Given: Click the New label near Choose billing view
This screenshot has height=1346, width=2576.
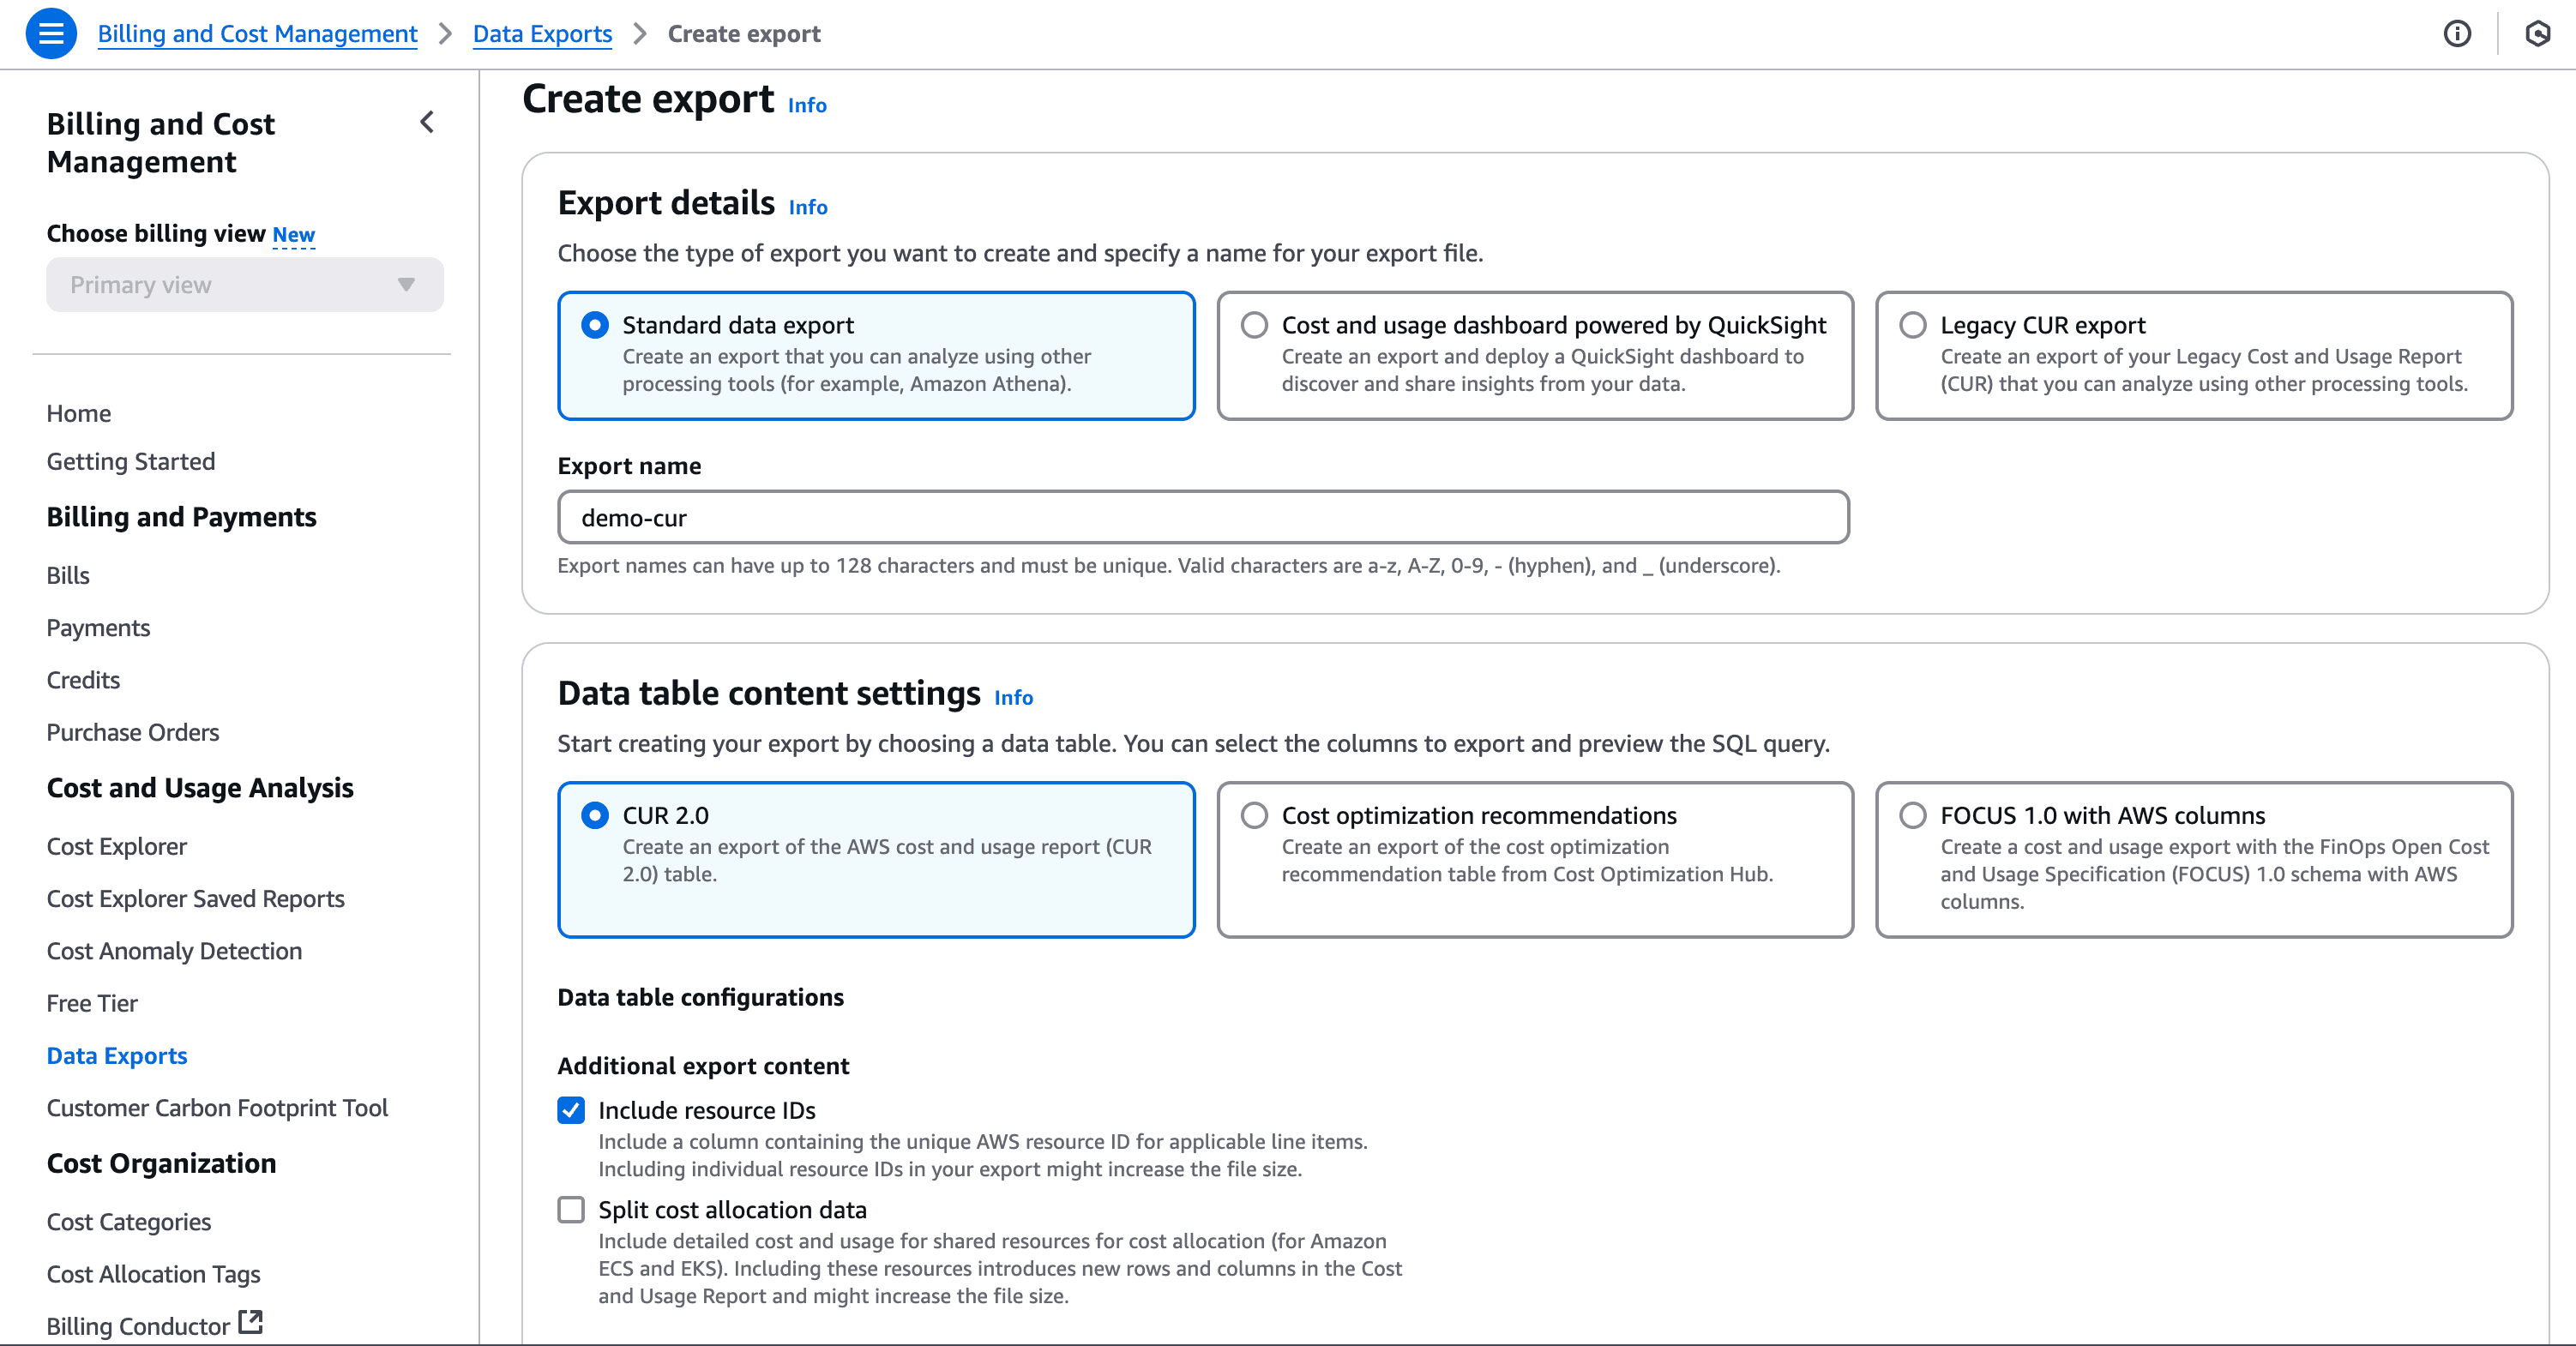Looking at the screenshot, I should click(x=293, y=233).
